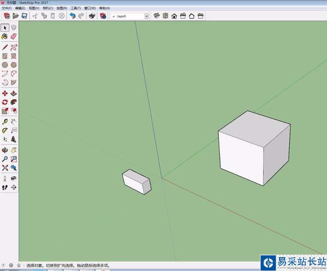
Task: Click the Copy toolbar icon
Action: tap(44, 16)
